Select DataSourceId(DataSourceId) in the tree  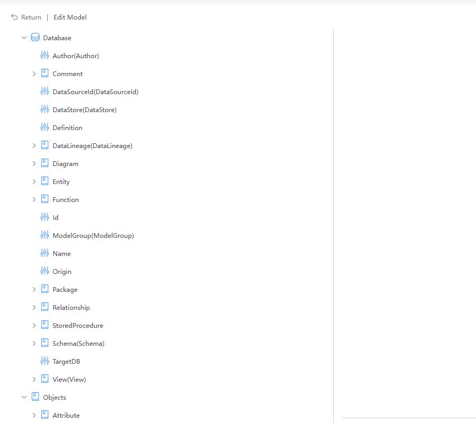pyautogui.click(x=95, y=92)
